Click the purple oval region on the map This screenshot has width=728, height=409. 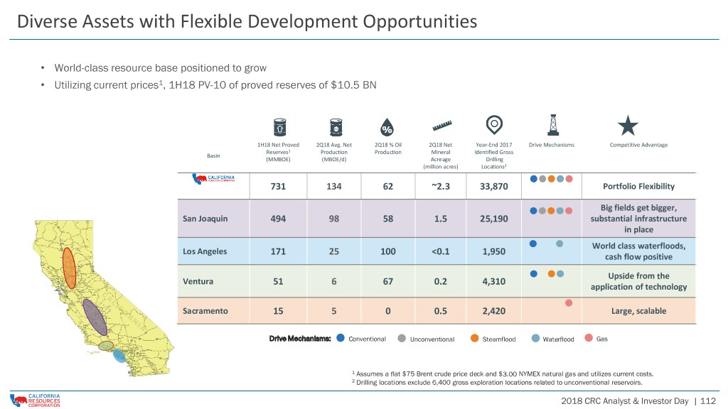(95, 317)
